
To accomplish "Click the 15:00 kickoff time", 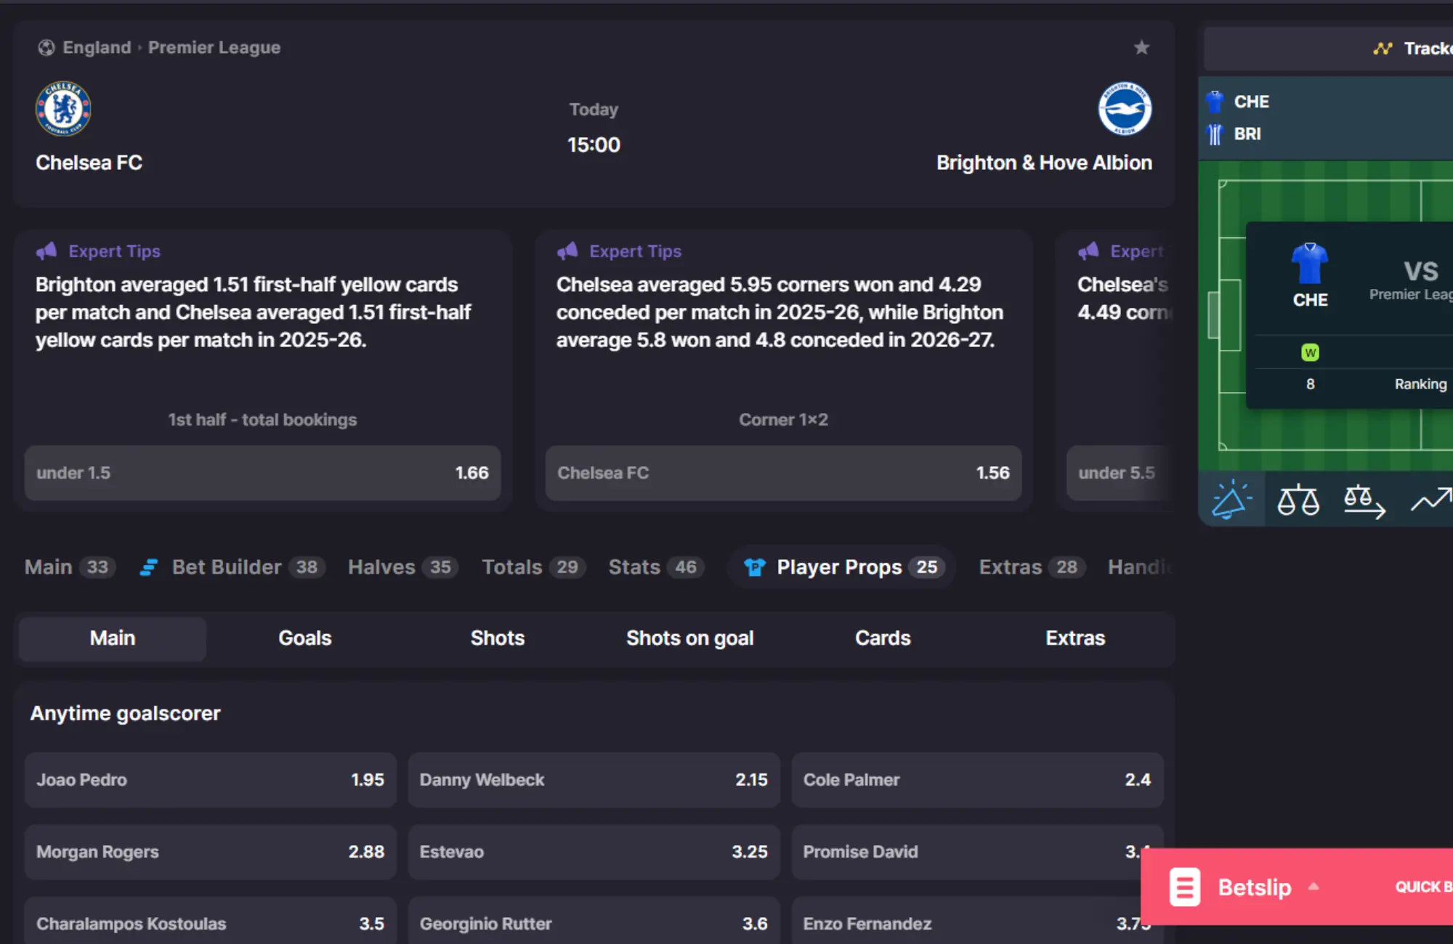I will tap(594, 145).
